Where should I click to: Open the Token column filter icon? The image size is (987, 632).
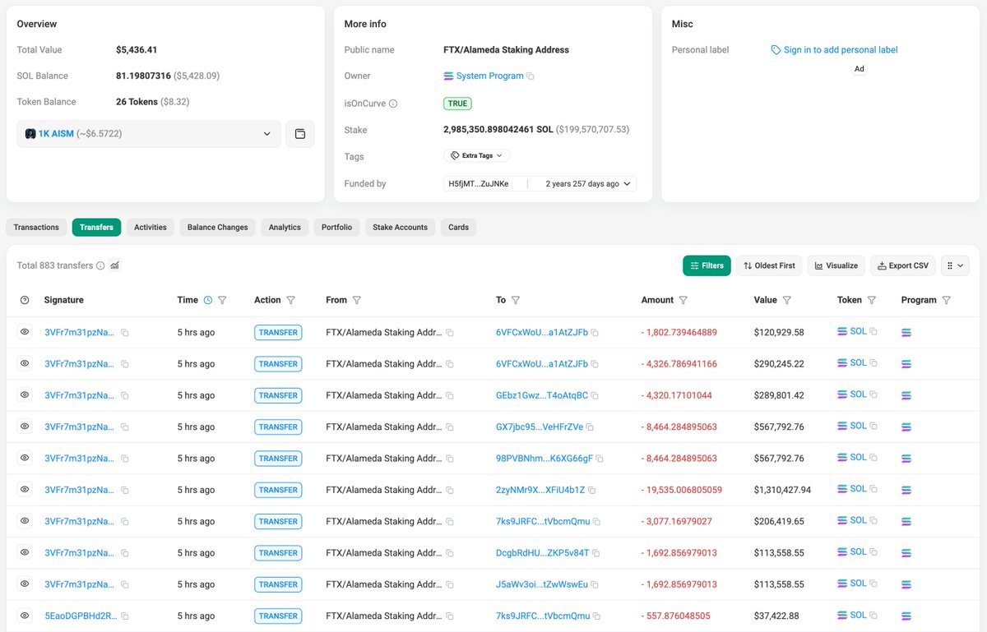coord(872,300)
